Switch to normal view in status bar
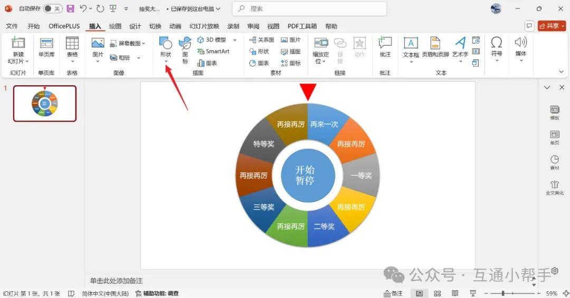Image resolution: width=570 pixels, height=298 pixels. (419, 293)
